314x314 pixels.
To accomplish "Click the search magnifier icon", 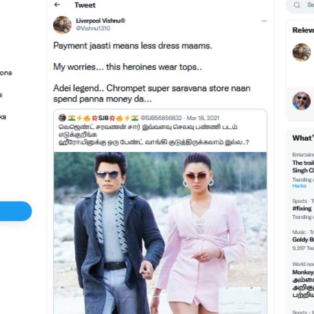I will (x=297, y=5).
